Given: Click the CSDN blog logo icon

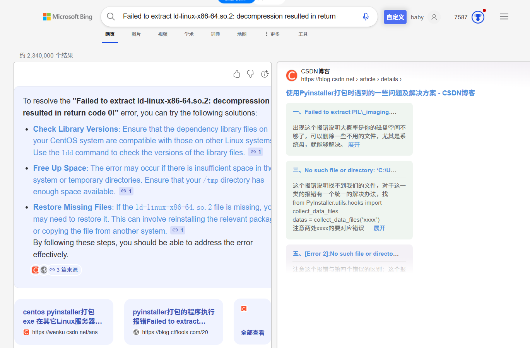Looking at the screenshot, I should pyautogui.click(x=292, y=75).
